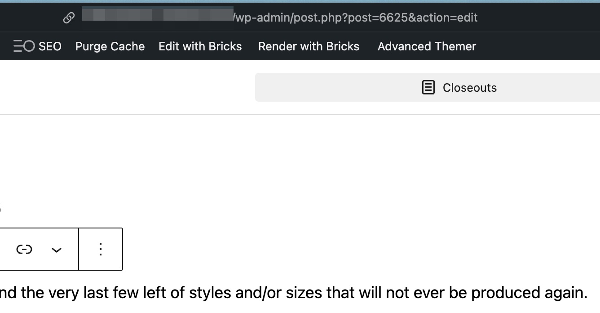
Task: Open block Options three-dot menu
Action: tap(101, 249)
